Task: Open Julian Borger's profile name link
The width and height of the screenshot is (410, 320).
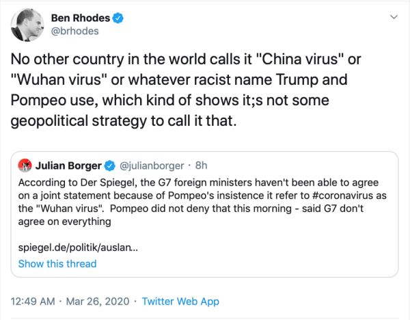Action: coord(67,165)
